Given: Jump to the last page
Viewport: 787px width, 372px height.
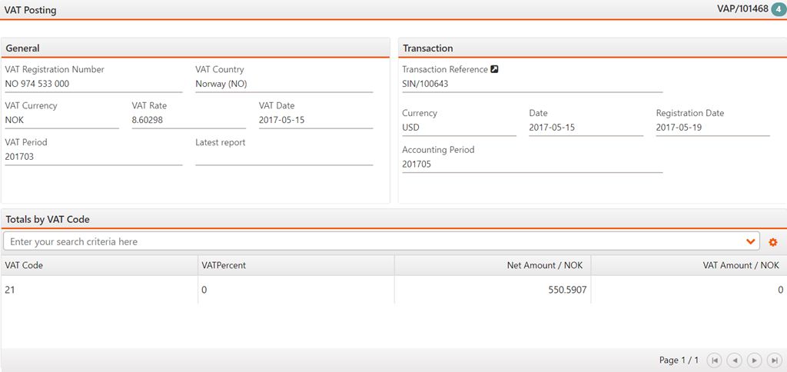Looking at the screenshot, I should 774,360.
